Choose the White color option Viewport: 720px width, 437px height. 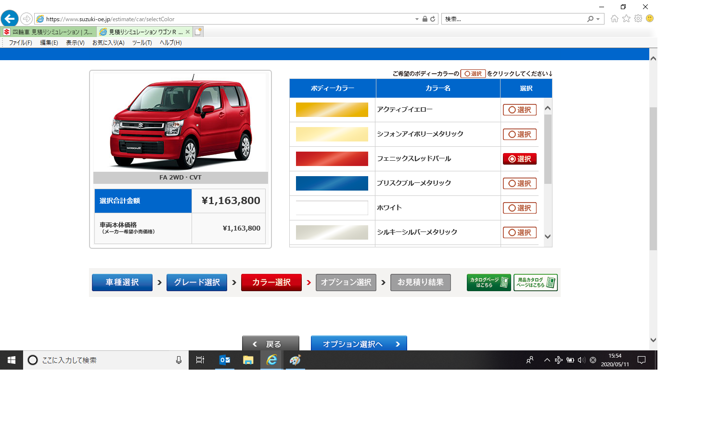click(x=519, y=208)
